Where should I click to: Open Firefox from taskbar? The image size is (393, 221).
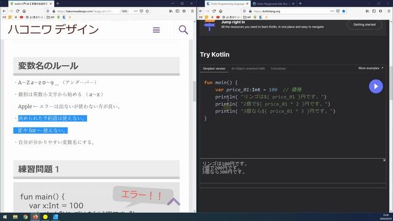[36, 217]
